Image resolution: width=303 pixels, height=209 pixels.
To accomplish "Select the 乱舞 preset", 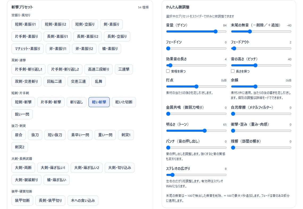I will (x=99, y=81).
